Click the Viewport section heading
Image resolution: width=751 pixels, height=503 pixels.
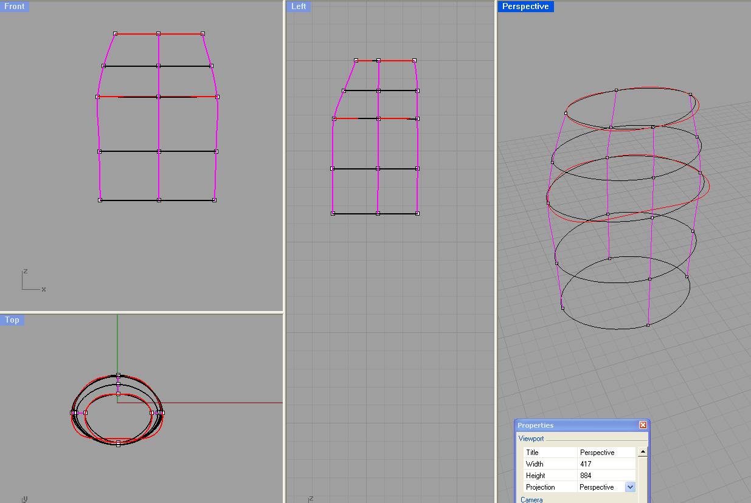pos(531,439)
